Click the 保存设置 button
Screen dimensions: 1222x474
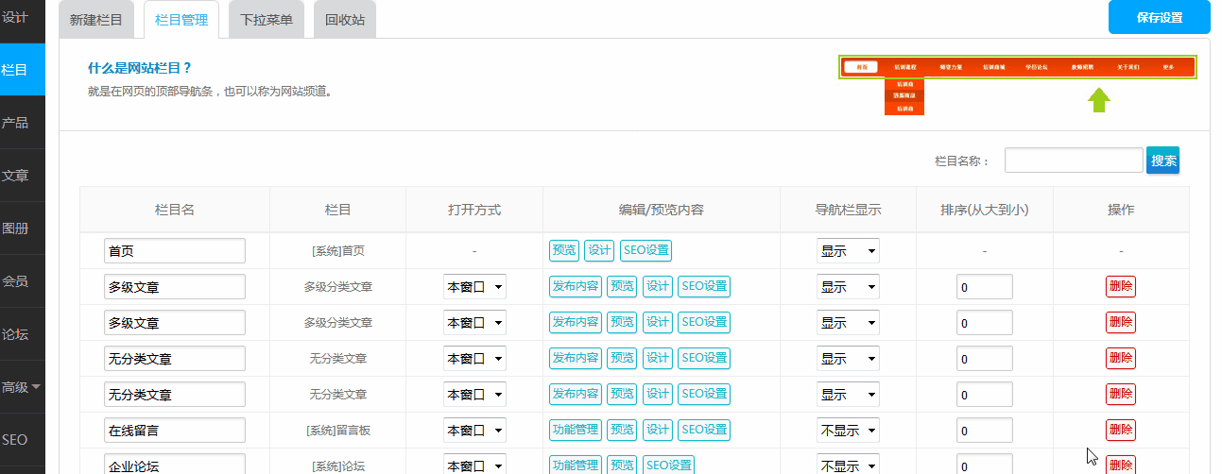(x=1159, y=18)
